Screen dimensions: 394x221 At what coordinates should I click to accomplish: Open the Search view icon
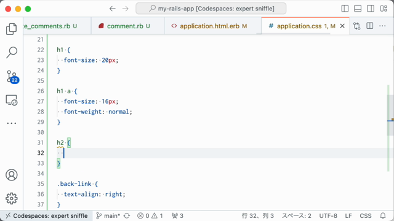tap(11, 52)
